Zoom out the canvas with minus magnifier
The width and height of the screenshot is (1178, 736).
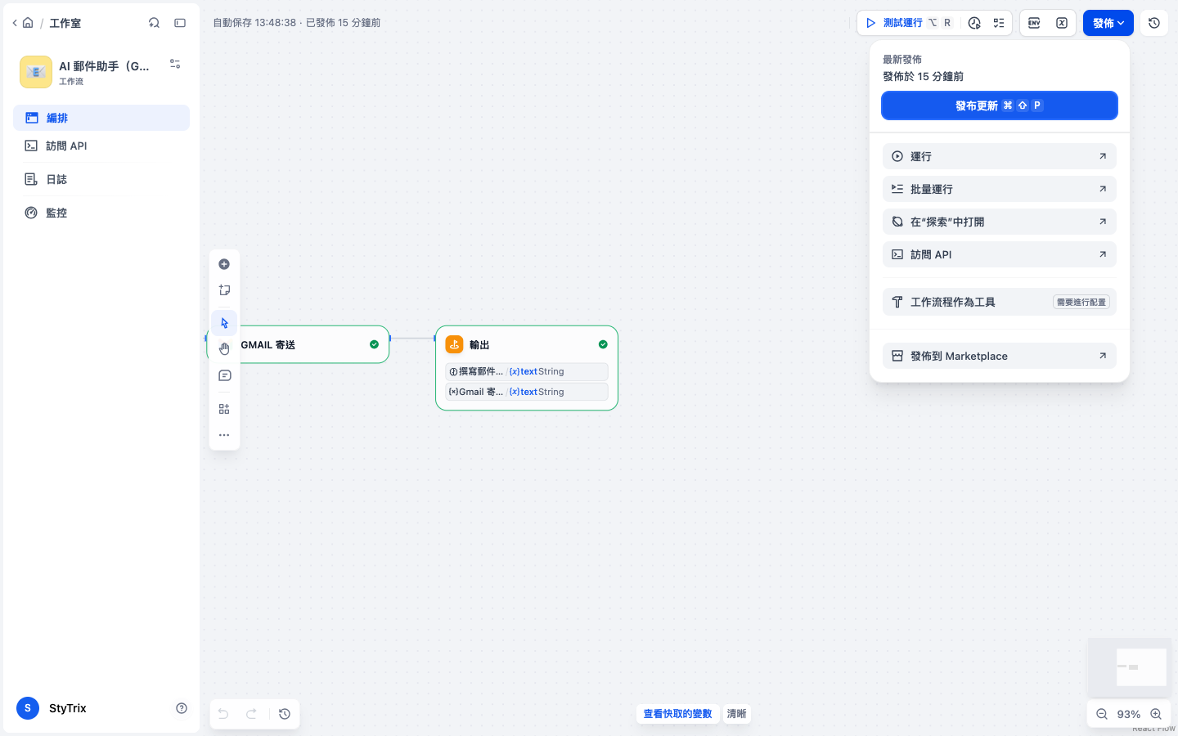tap(1102, 714)
